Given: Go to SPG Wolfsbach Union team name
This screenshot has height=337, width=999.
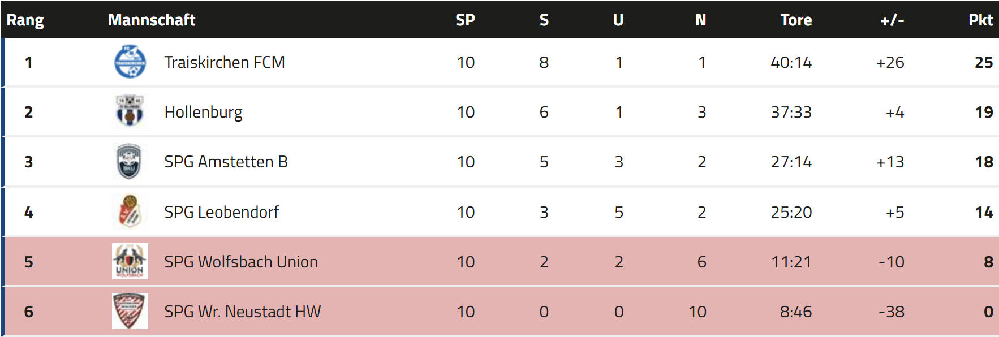Looking at the screenshot, I should [241, 262].
